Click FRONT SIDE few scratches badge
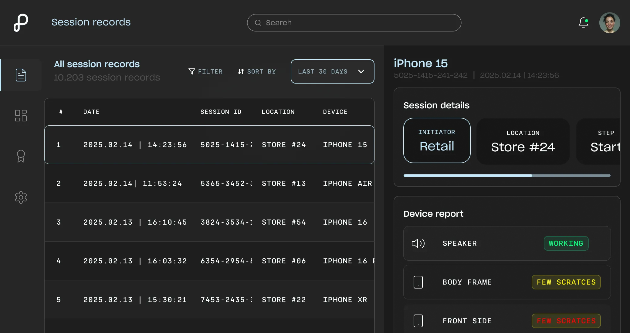This screenshot has height=333, width=630. point(566,321)
